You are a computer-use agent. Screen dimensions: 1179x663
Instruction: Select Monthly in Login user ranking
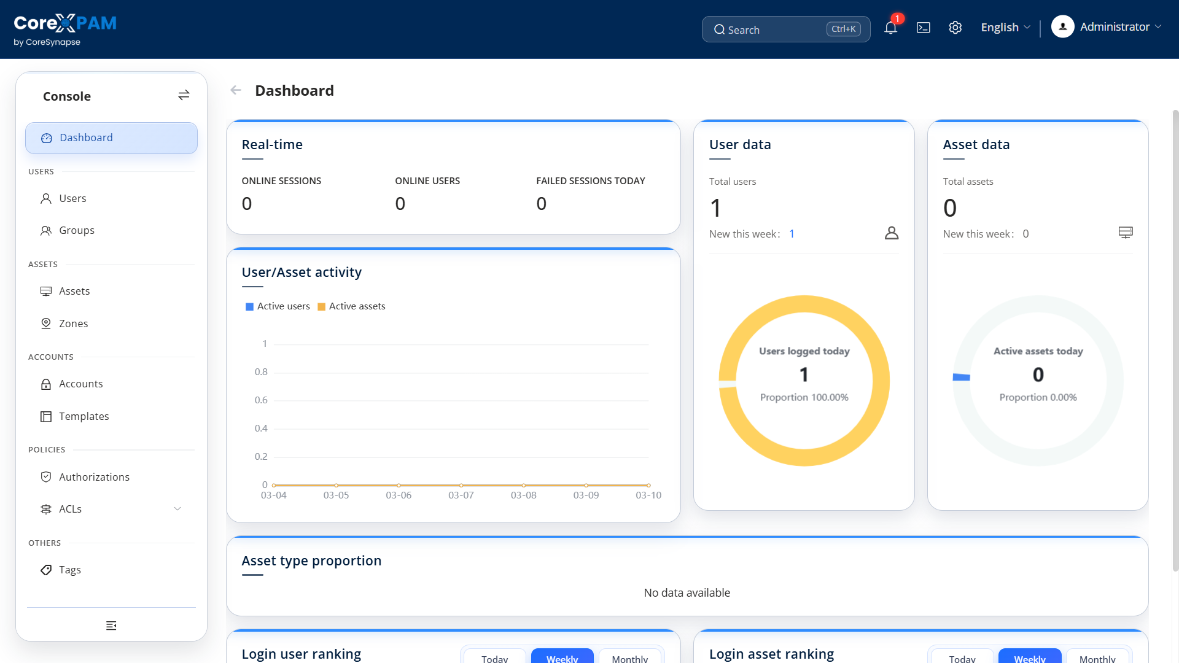[x=630, y=656]
